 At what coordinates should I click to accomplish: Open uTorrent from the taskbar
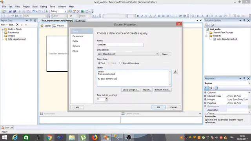pyautogui.click(x=83, y=137)
